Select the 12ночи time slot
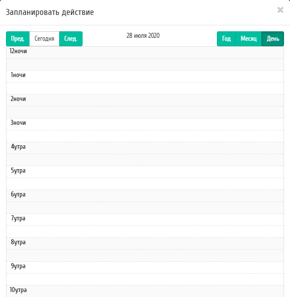The width and height of the screenshot is (290, 297). tap(145, 52)
